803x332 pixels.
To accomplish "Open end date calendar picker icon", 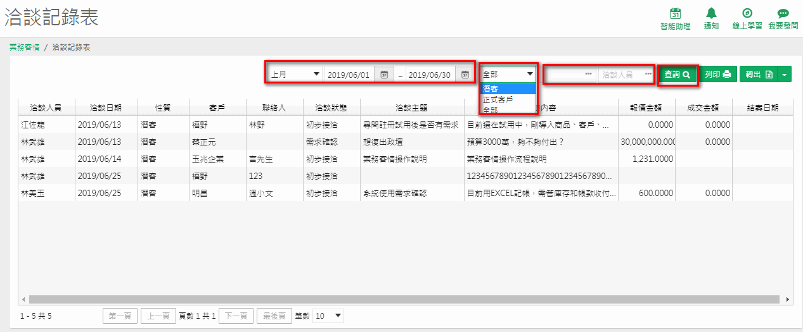I will (465, 75).
